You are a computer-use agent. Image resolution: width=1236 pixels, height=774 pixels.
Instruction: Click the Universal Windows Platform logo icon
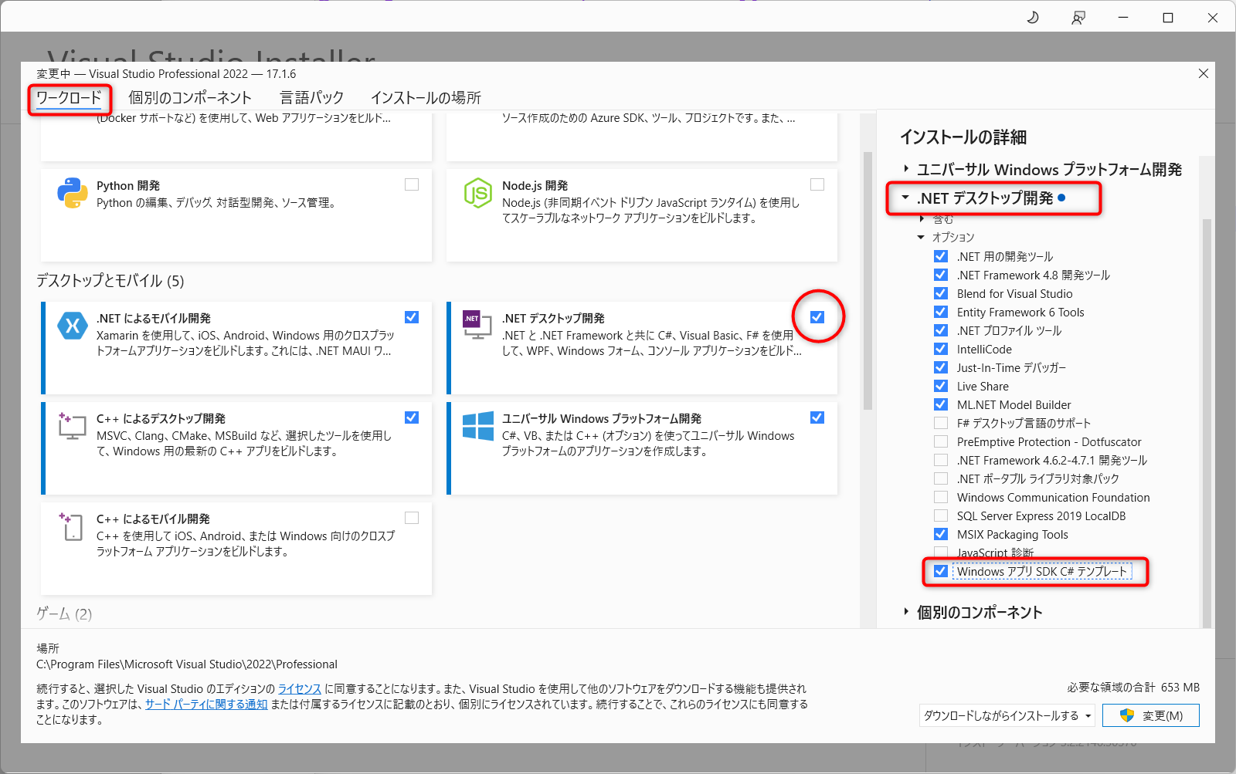tap(478, 426)
